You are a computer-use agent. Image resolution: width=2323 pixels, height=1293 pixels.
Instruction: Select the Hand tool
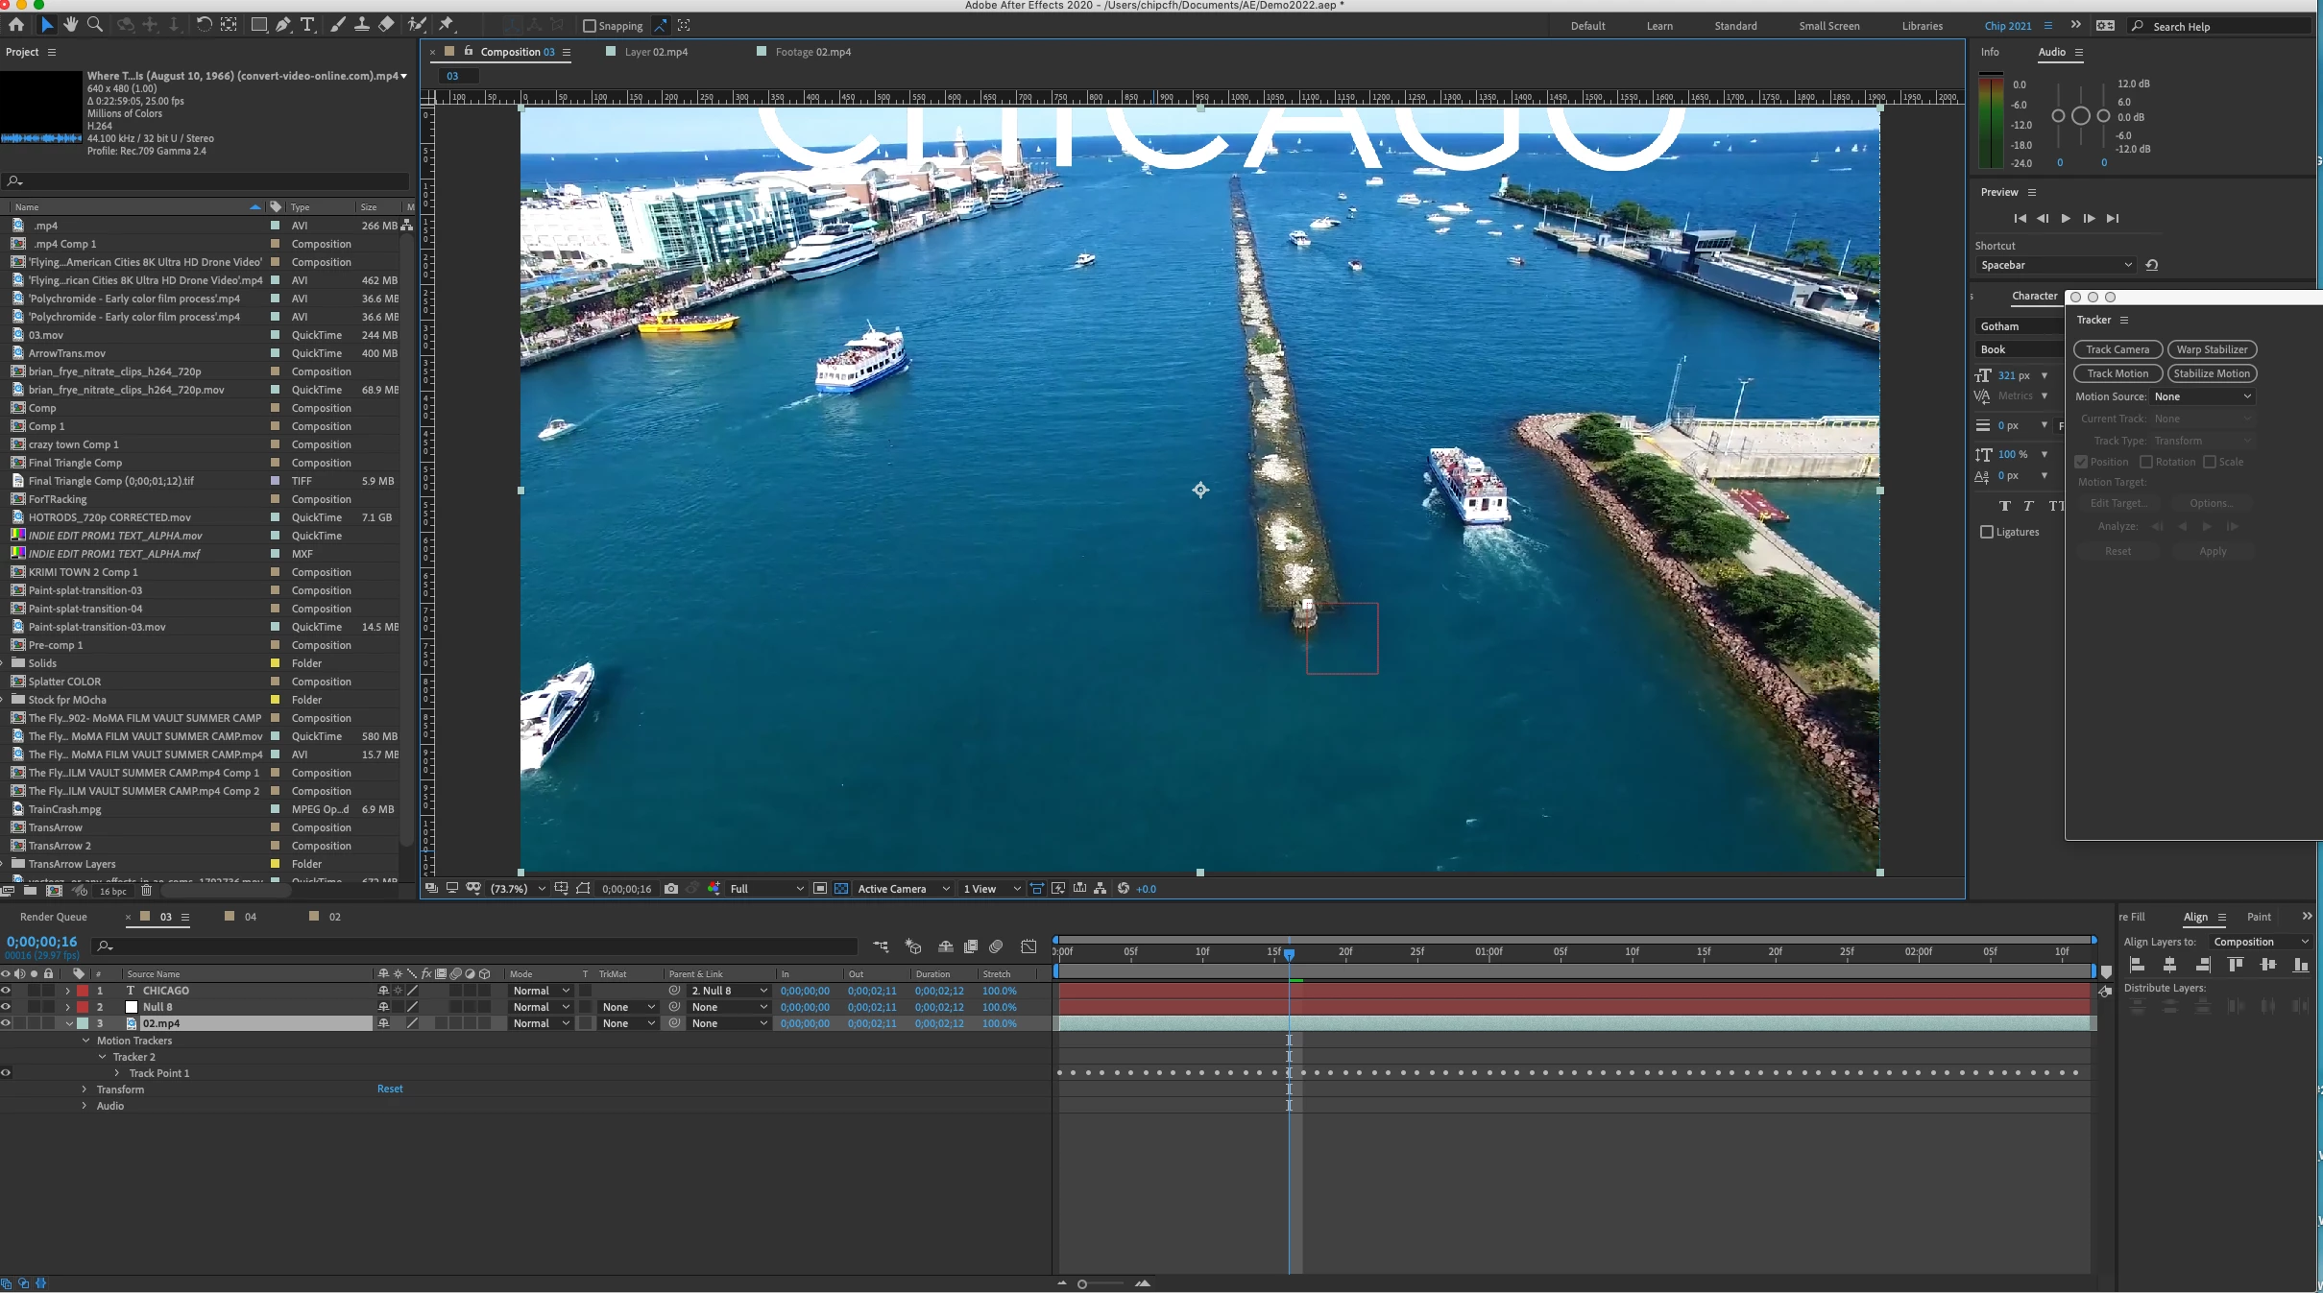[x=71, y=25]
